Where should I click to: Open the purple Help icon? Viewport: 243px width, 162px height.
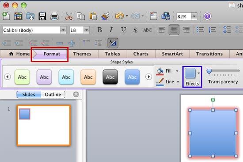(x=207, y=16)
